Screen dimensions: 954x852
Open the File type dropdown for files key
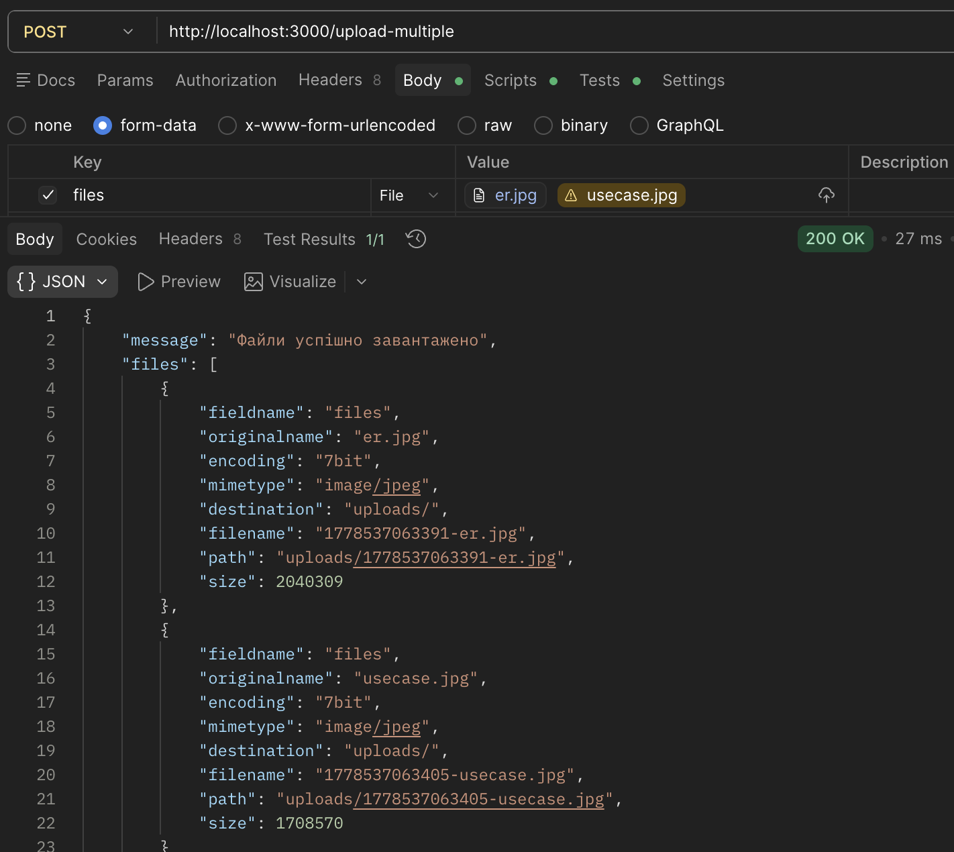click(x=409, y=195)
